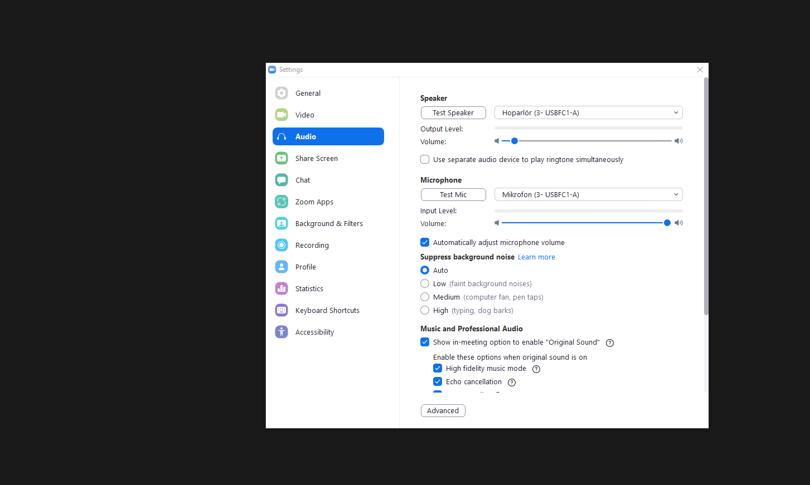Select Low noise suppression option
The height and width of the screenshot is (485, 810).
click(x=425, y=283)
